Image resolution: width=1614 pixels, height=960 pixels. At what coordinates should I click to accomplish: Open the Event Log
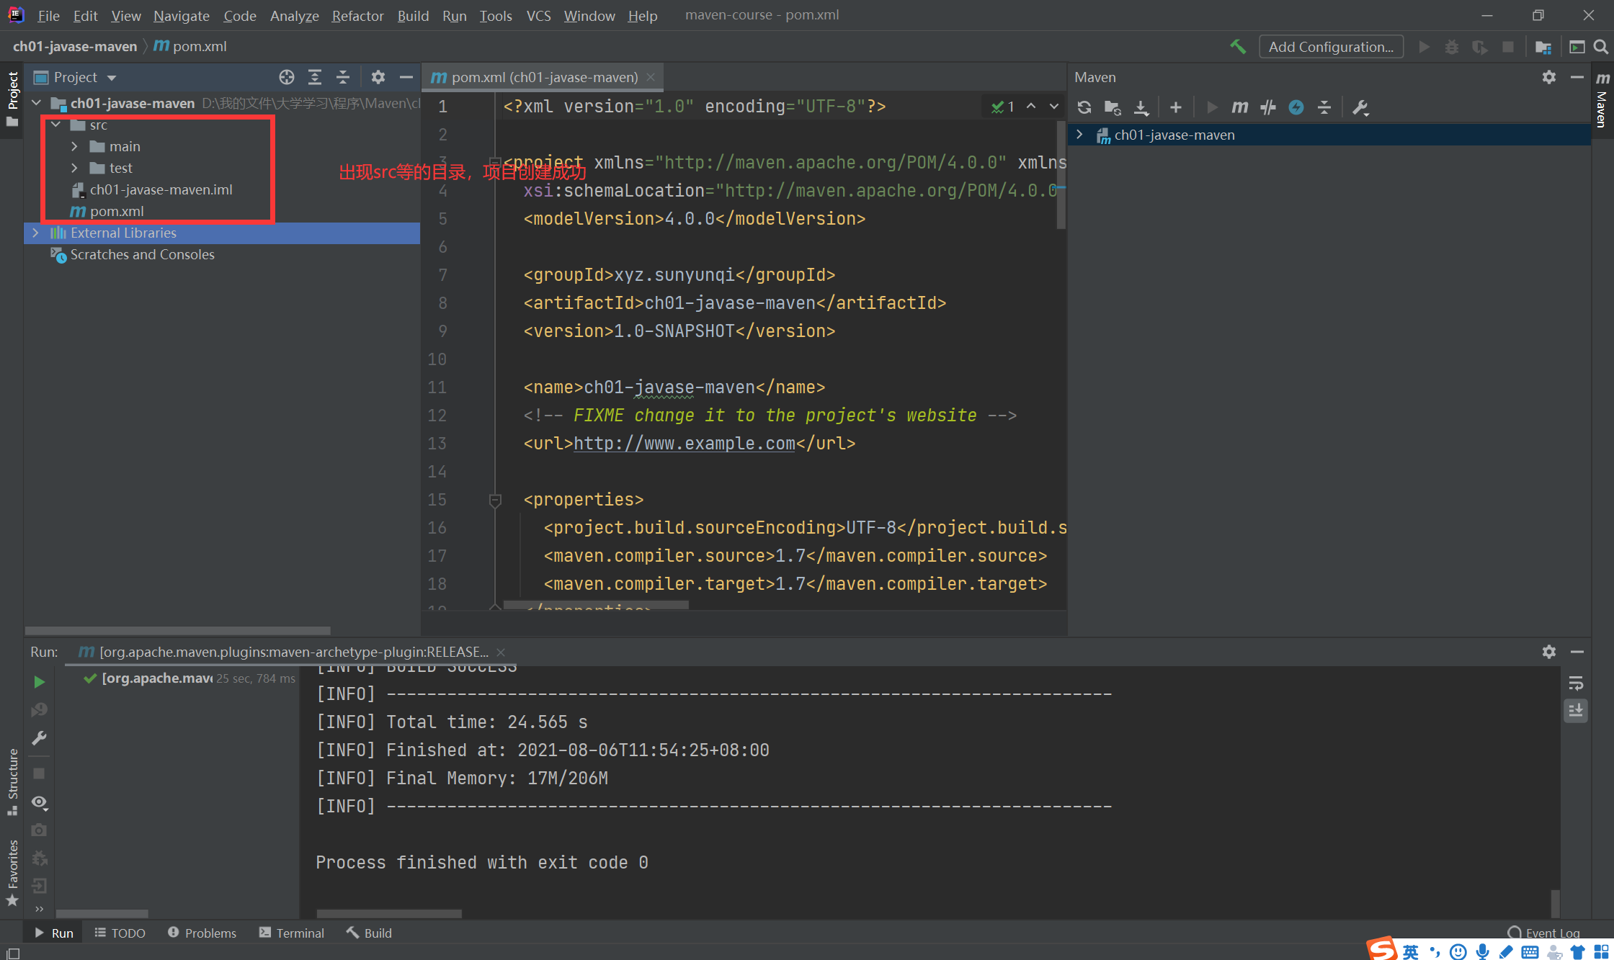(x=1543, y=933)
